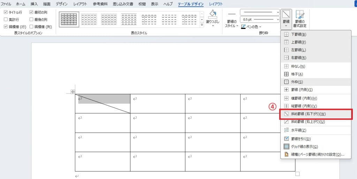
Task: Click 罫線の書式設定 border painter icon
Action: point(301,14)
